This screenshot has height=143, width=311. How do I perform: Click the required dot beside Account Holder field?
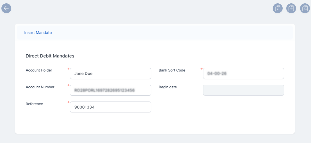pyautogui.click(x=68, y=69)
